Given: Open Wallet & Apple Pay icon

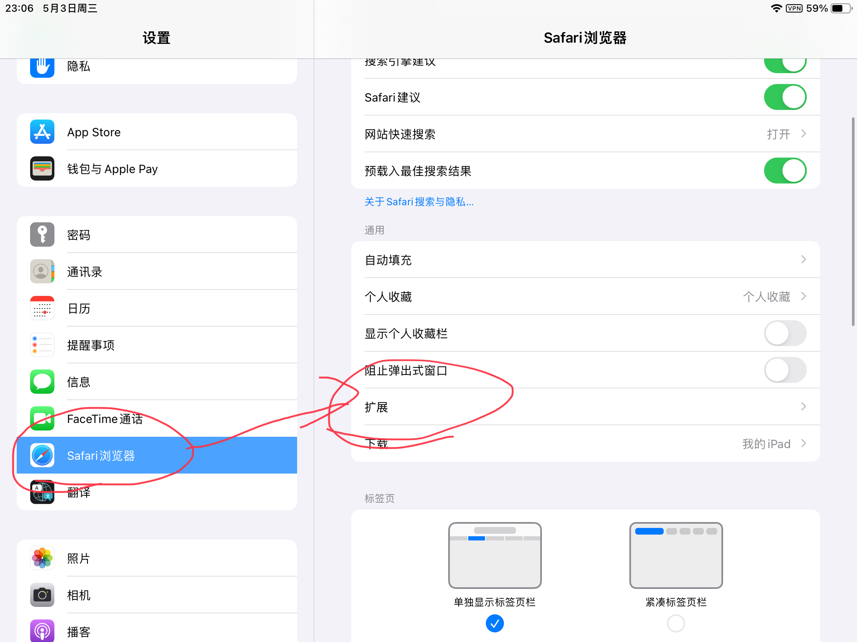Looking at the screenshot, I should tap(42, 169).
